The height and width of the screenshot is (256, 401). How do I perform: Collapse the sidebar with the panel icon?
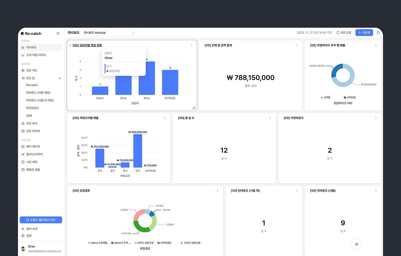[x=58, y=33]
